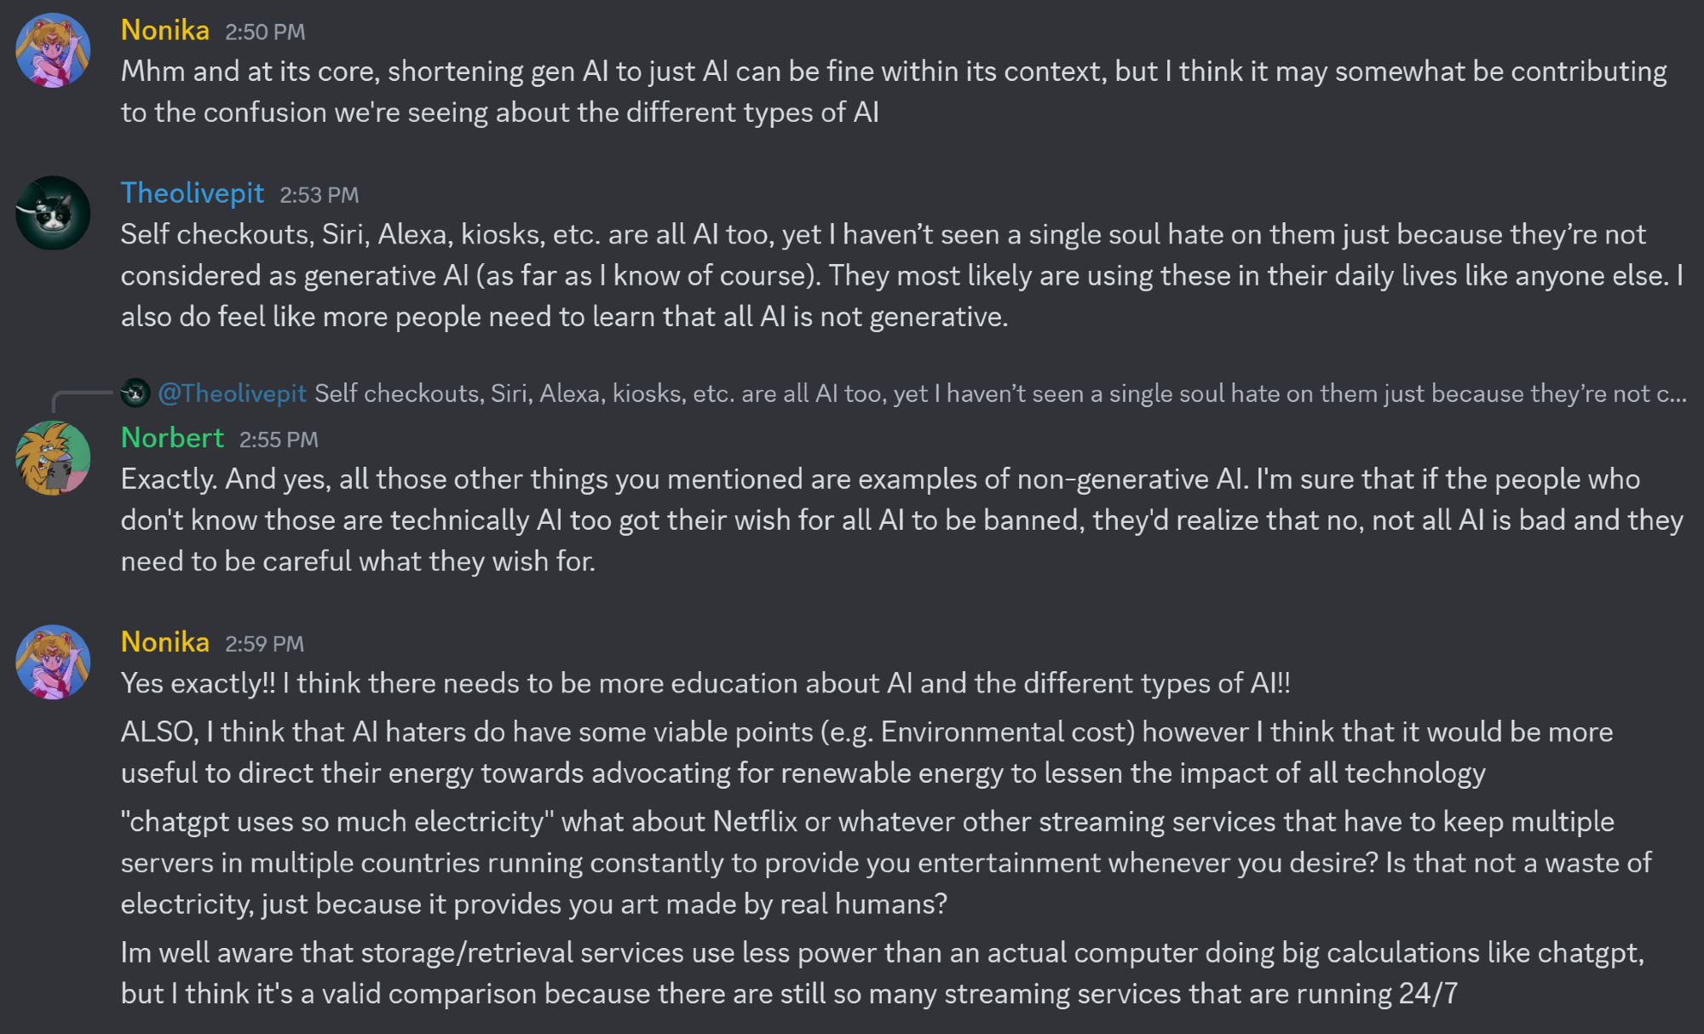The width and height of the screenshot is (1704, 1034).
Task: Click the "Yes exactly!!" message line
Action: pos(705,683)
